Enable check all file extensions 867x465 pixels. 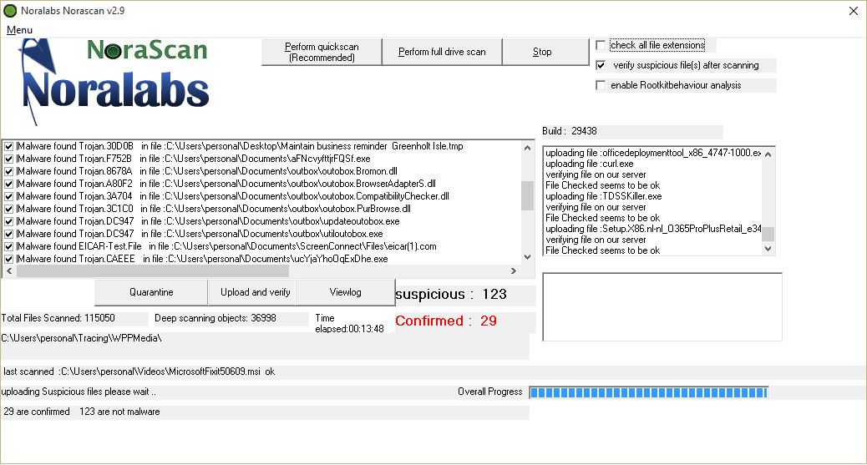point(601,45)
